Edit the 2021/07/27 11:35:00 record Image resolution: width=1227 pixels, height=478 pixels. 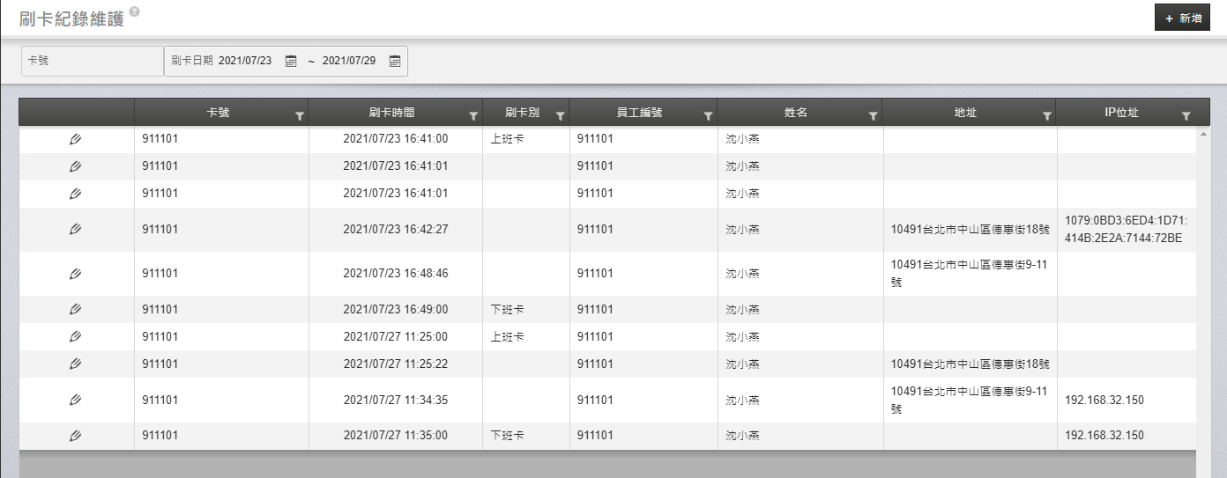coord(76,436)
